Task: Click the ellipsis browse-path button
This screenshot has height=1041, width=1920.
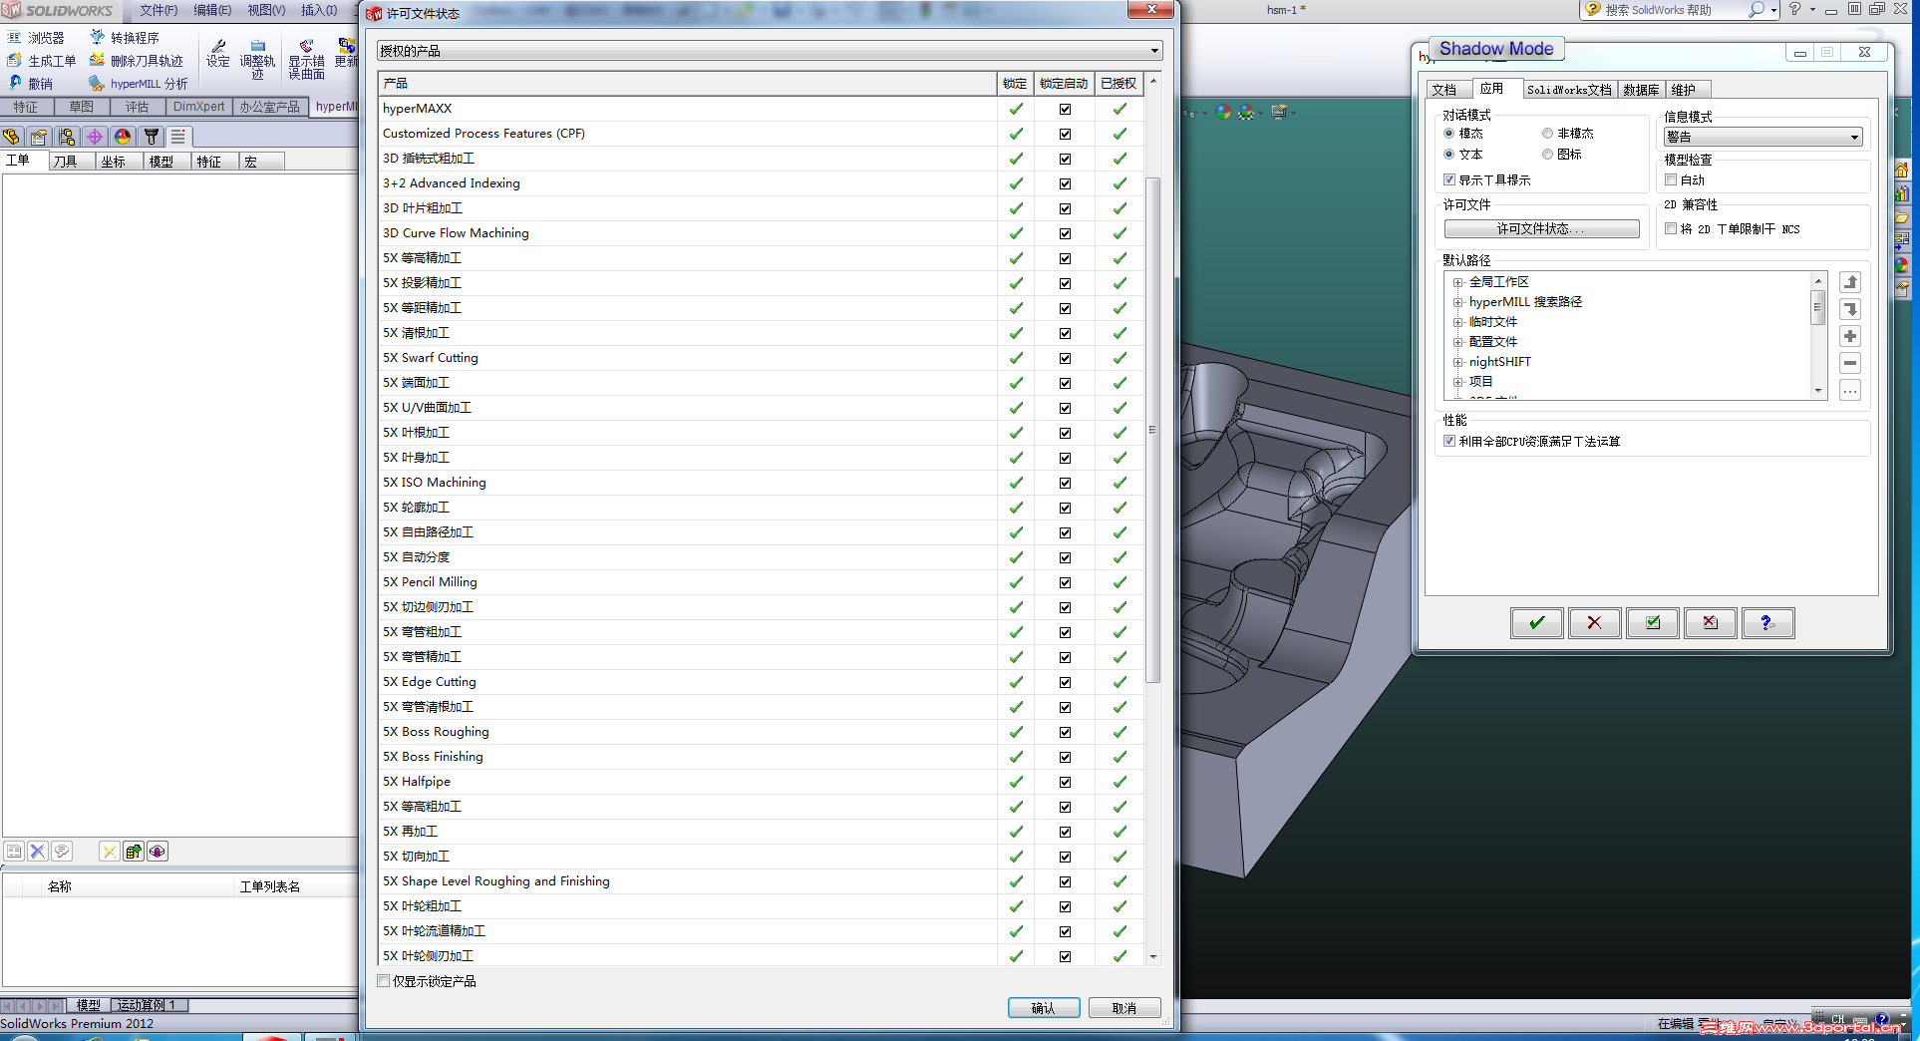Action: 1850,390
